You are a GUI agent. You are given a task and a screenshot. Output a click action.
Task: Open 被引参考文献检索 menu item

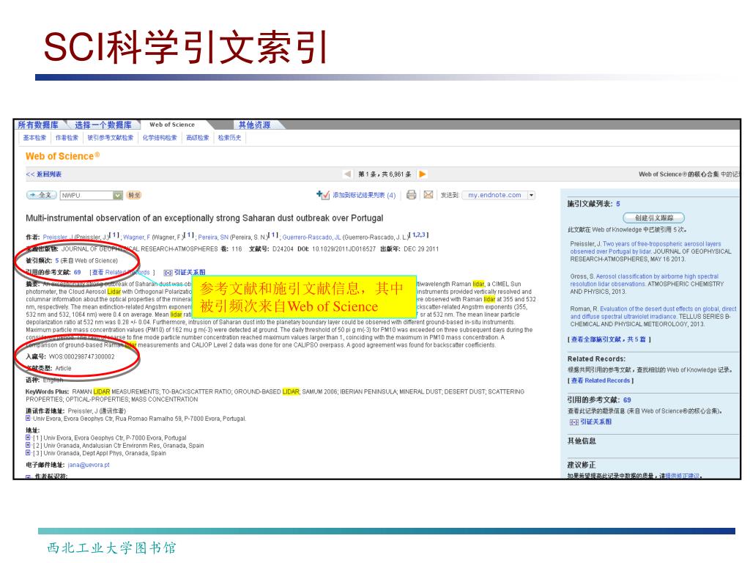(110, 138)
